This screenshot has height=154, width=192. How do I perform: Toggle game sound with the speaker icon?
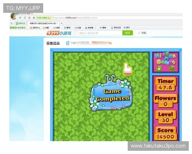click(x=172, y=68)
